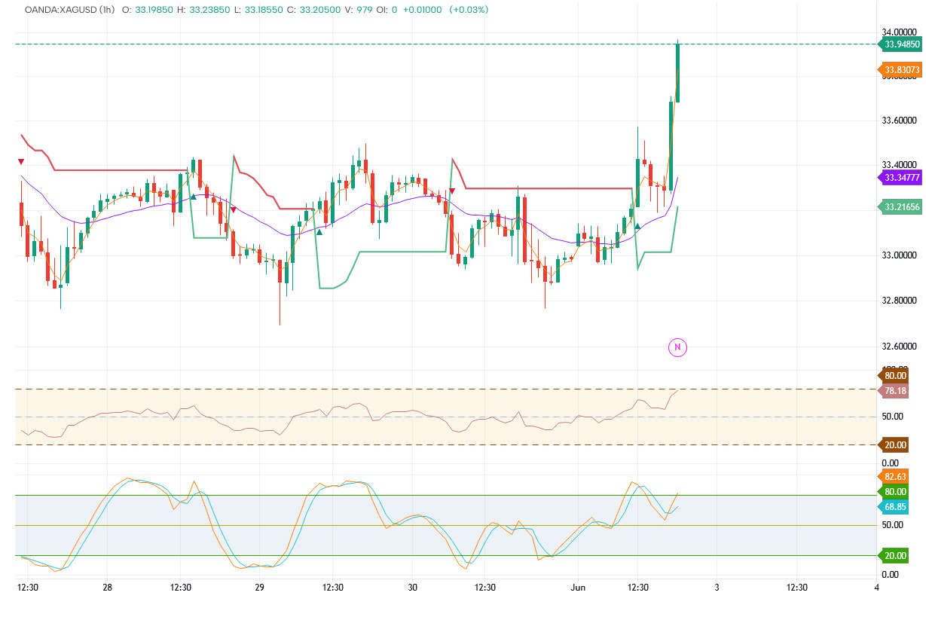Select the red down-triangle marker after the 30 label

point(452,191)
